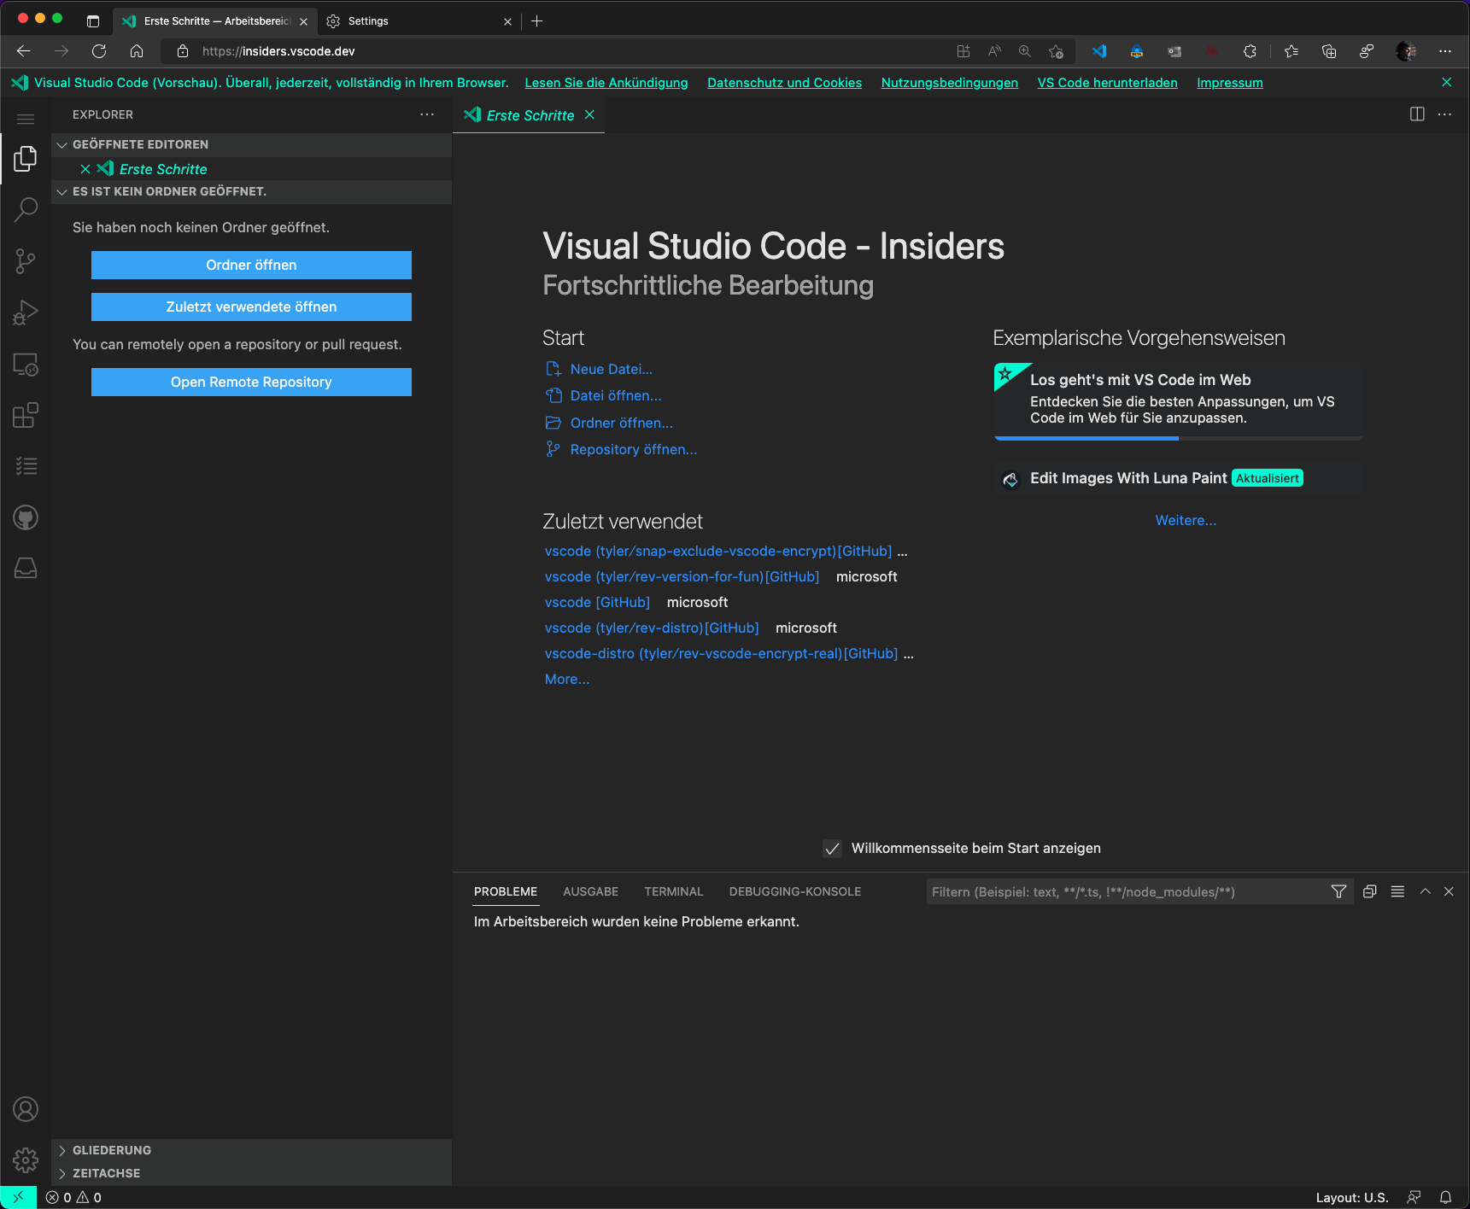Click the remote indicator in the status bar

tap(19, 1197)
